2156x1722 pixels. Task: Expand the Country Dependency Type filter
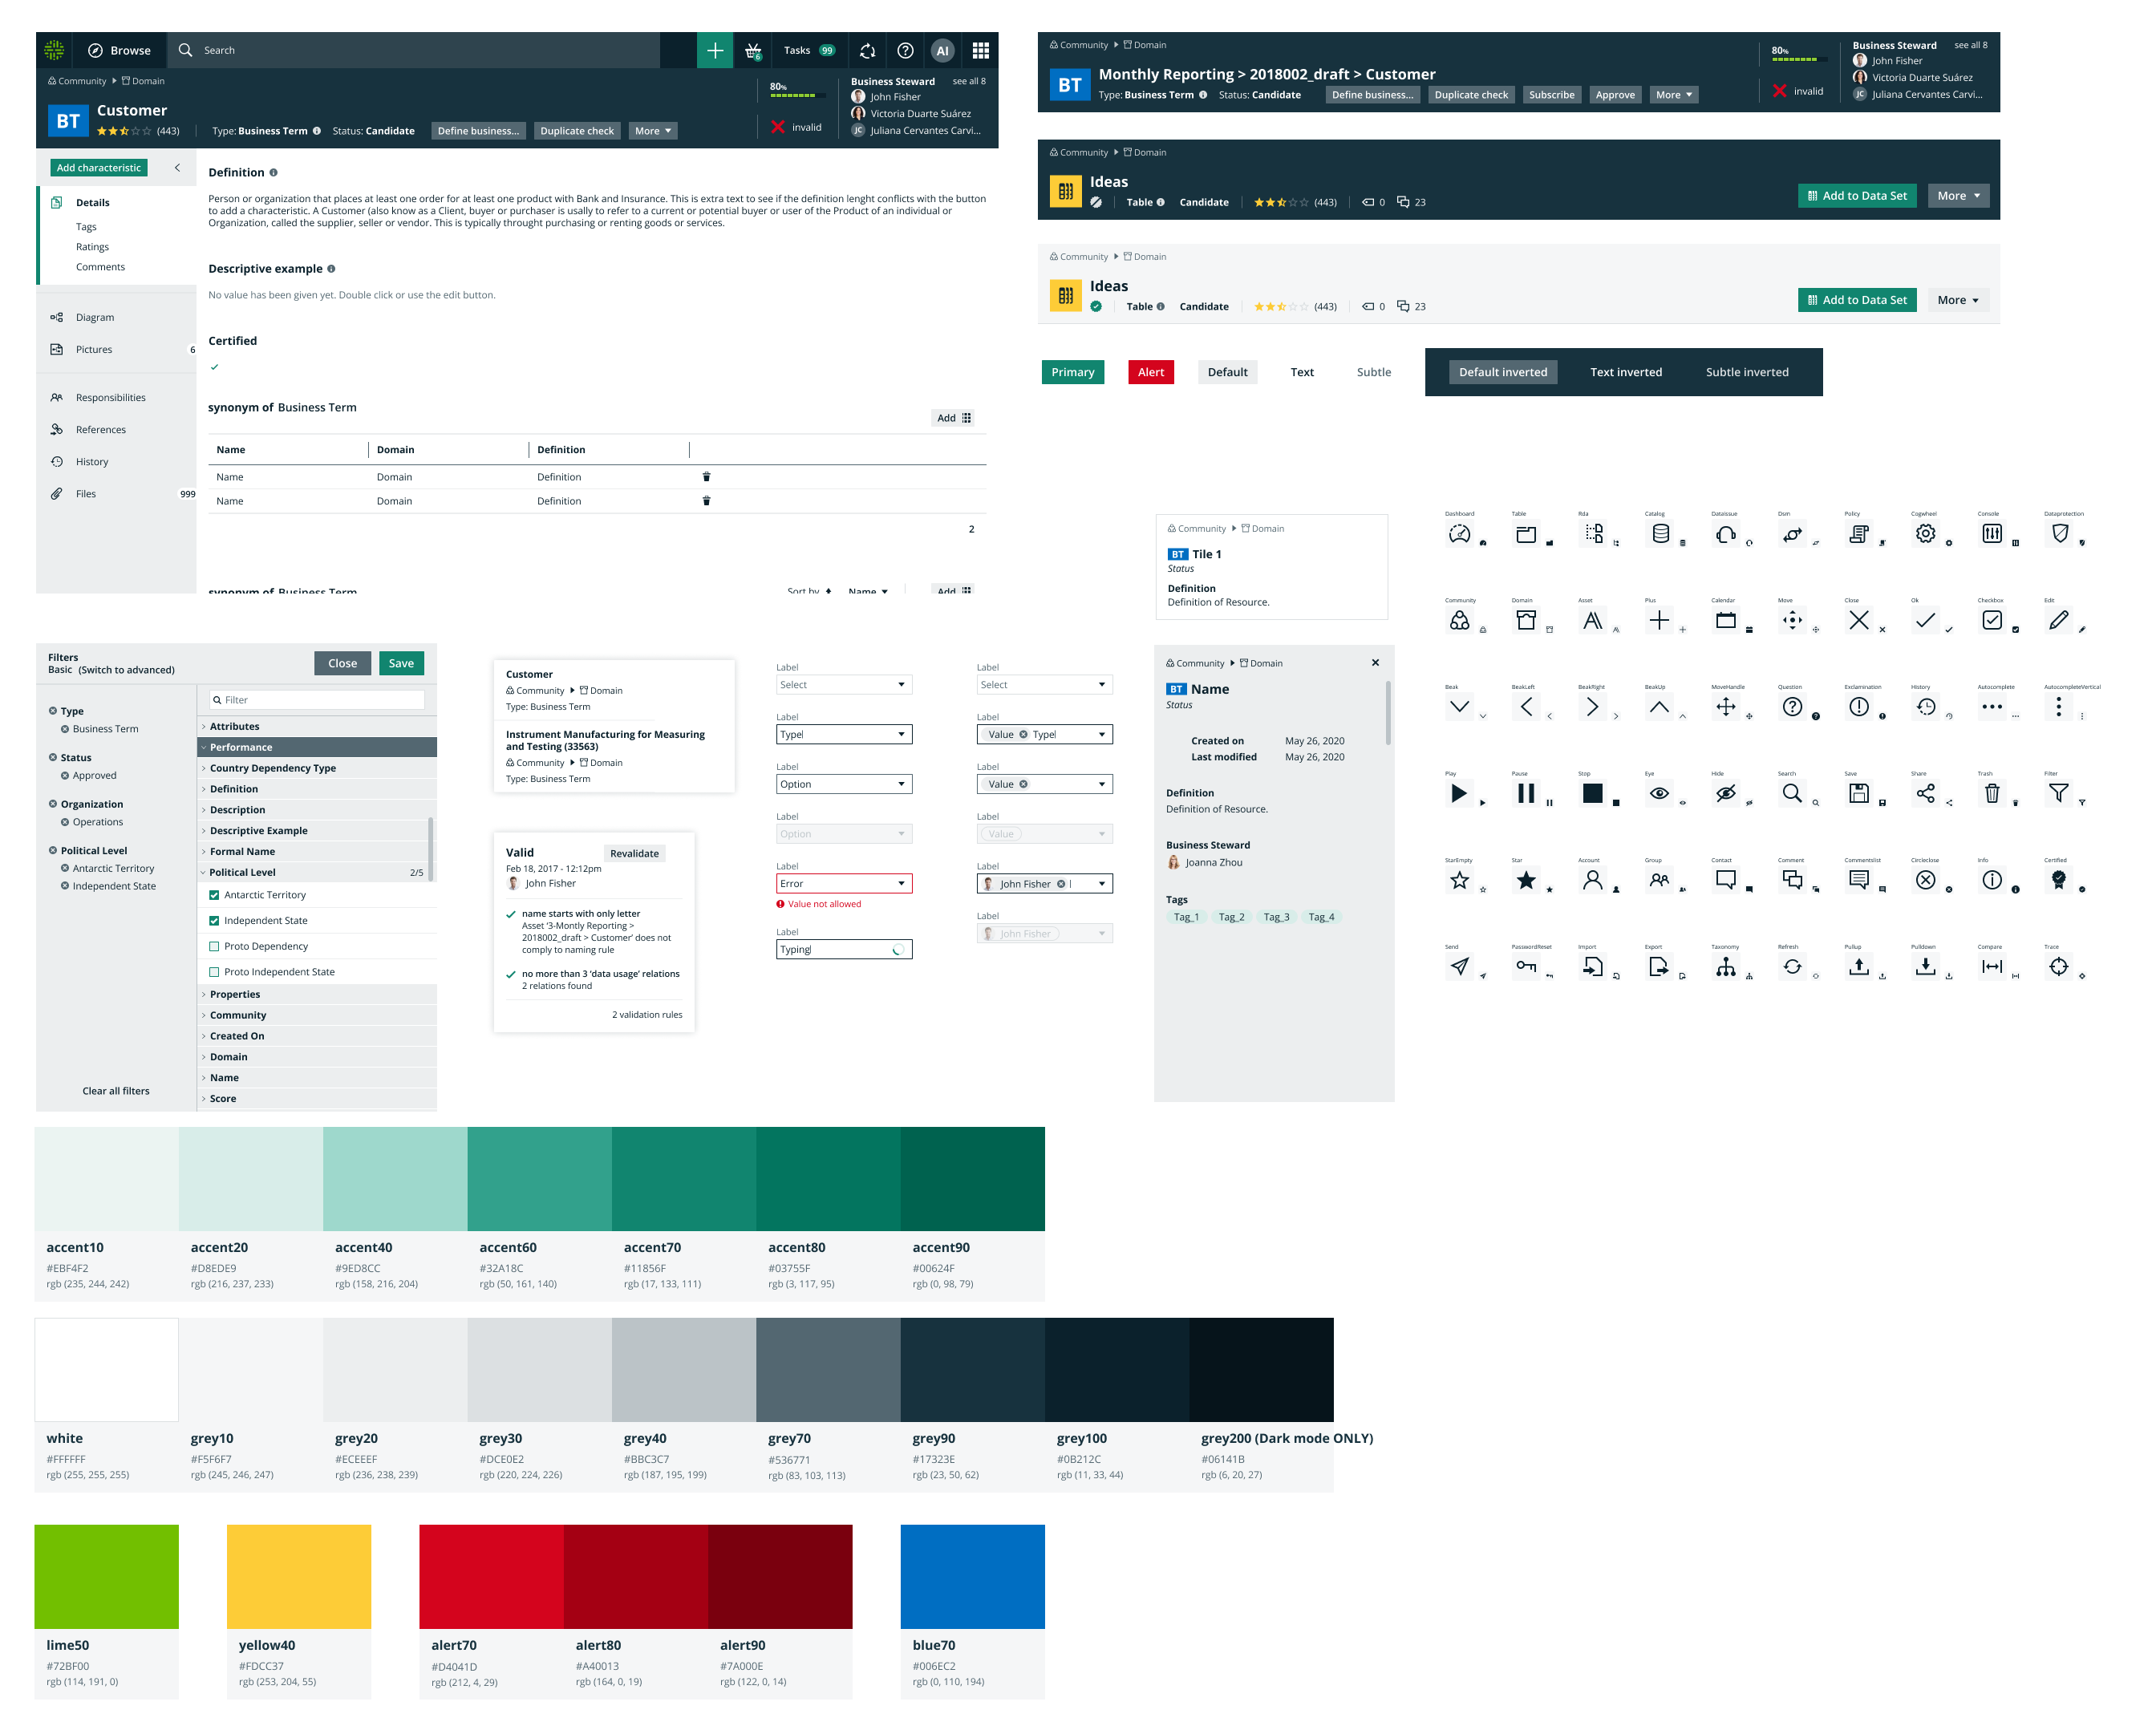pos(272,768)
